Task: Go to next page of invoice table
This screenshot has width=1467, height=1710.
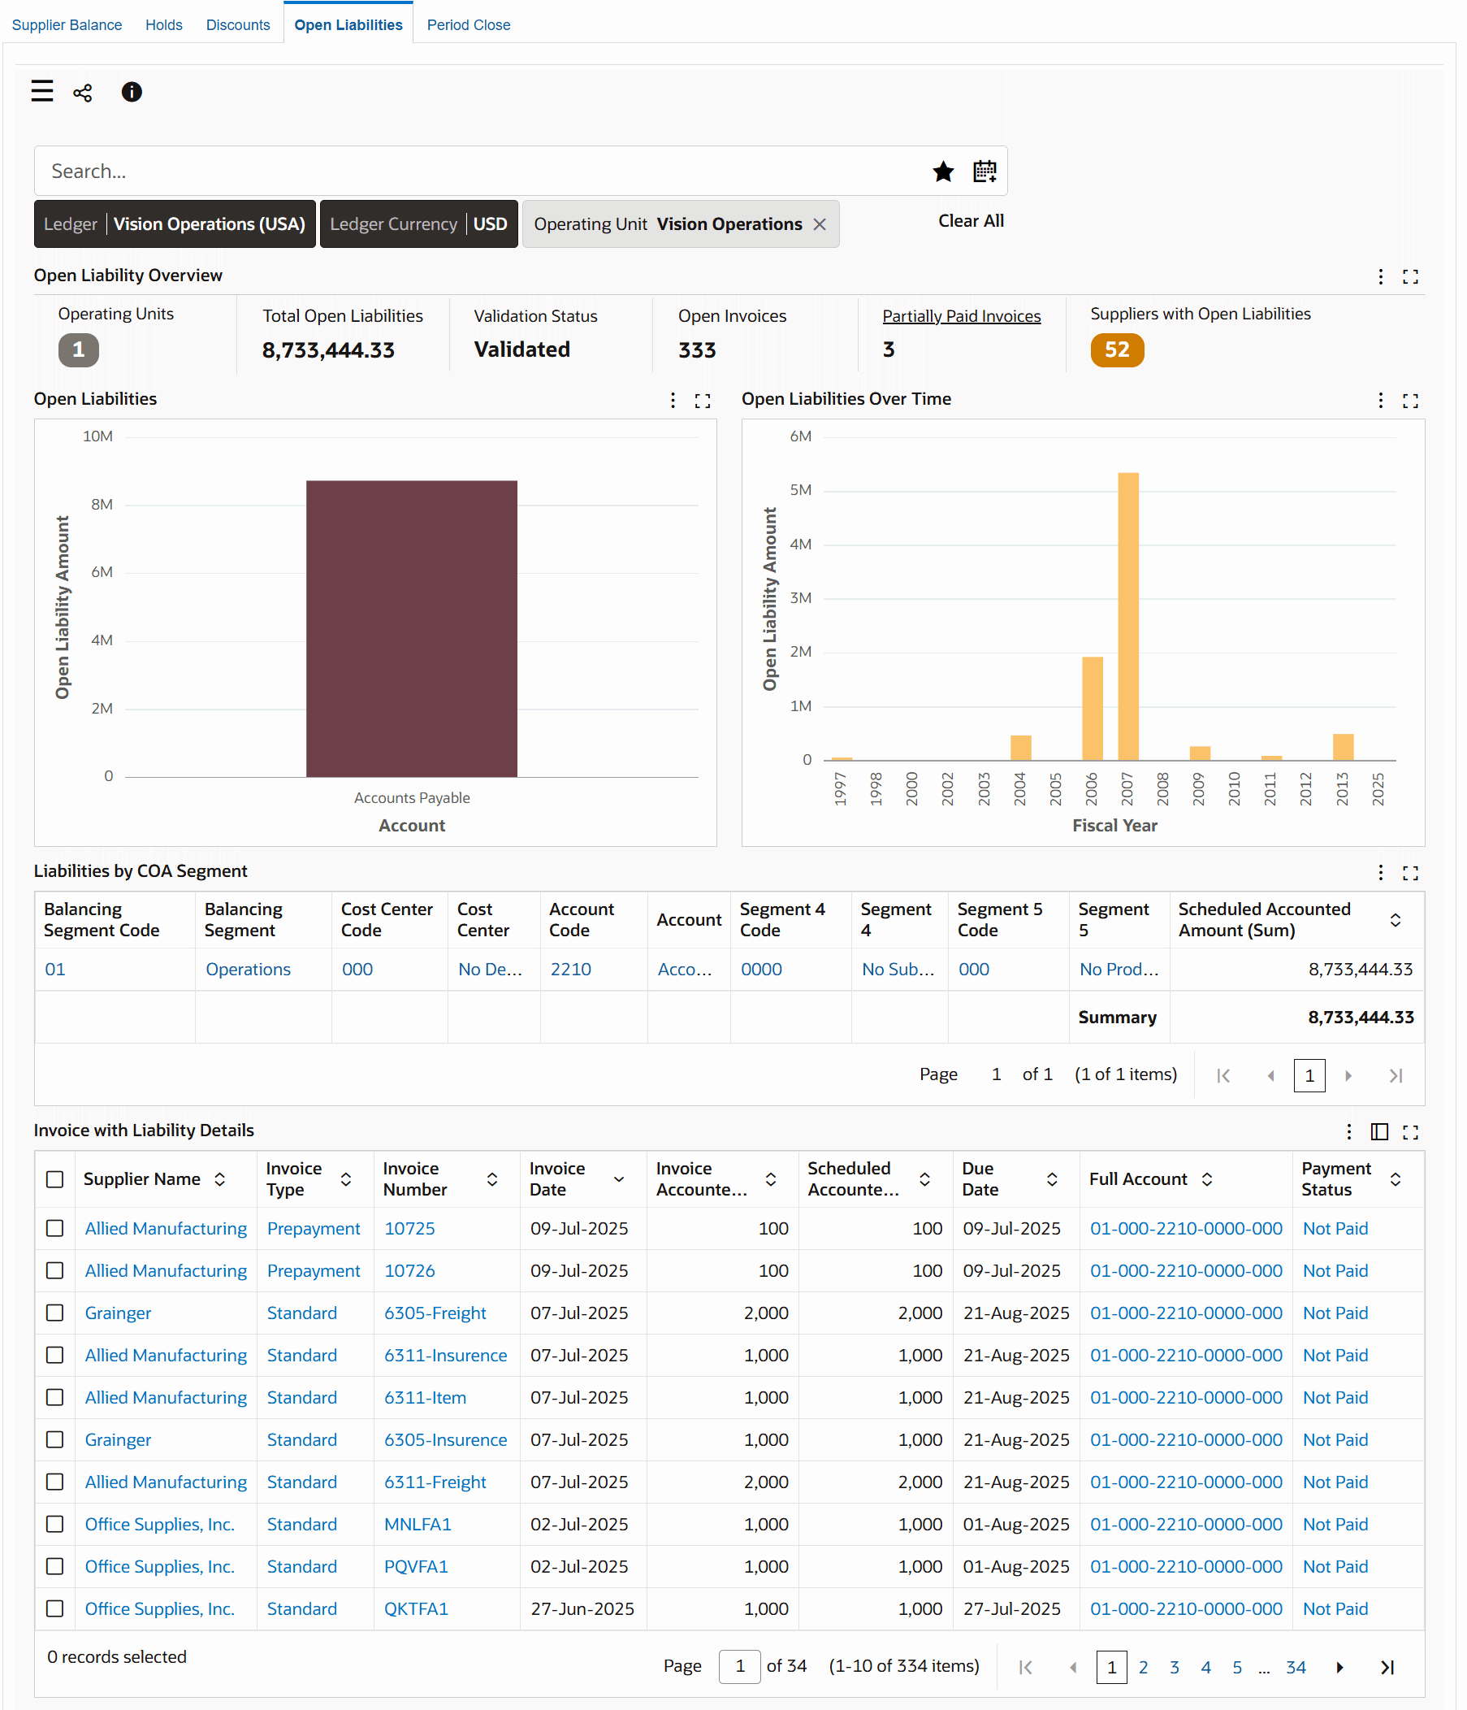Action: click(x=1340, y=1667)
